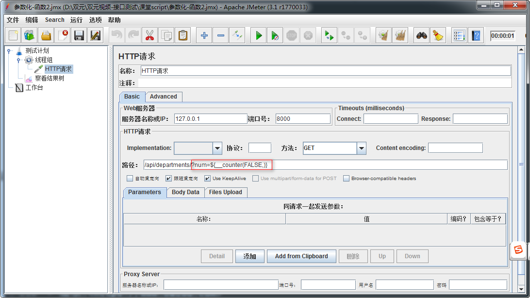Click the 添加 button
Screen dimensions: 530x298
pos(250,256)
